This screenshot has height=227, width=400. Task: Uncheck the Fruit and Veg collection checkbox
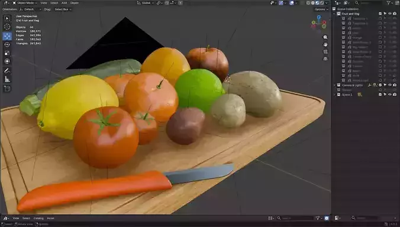point(380,14)
